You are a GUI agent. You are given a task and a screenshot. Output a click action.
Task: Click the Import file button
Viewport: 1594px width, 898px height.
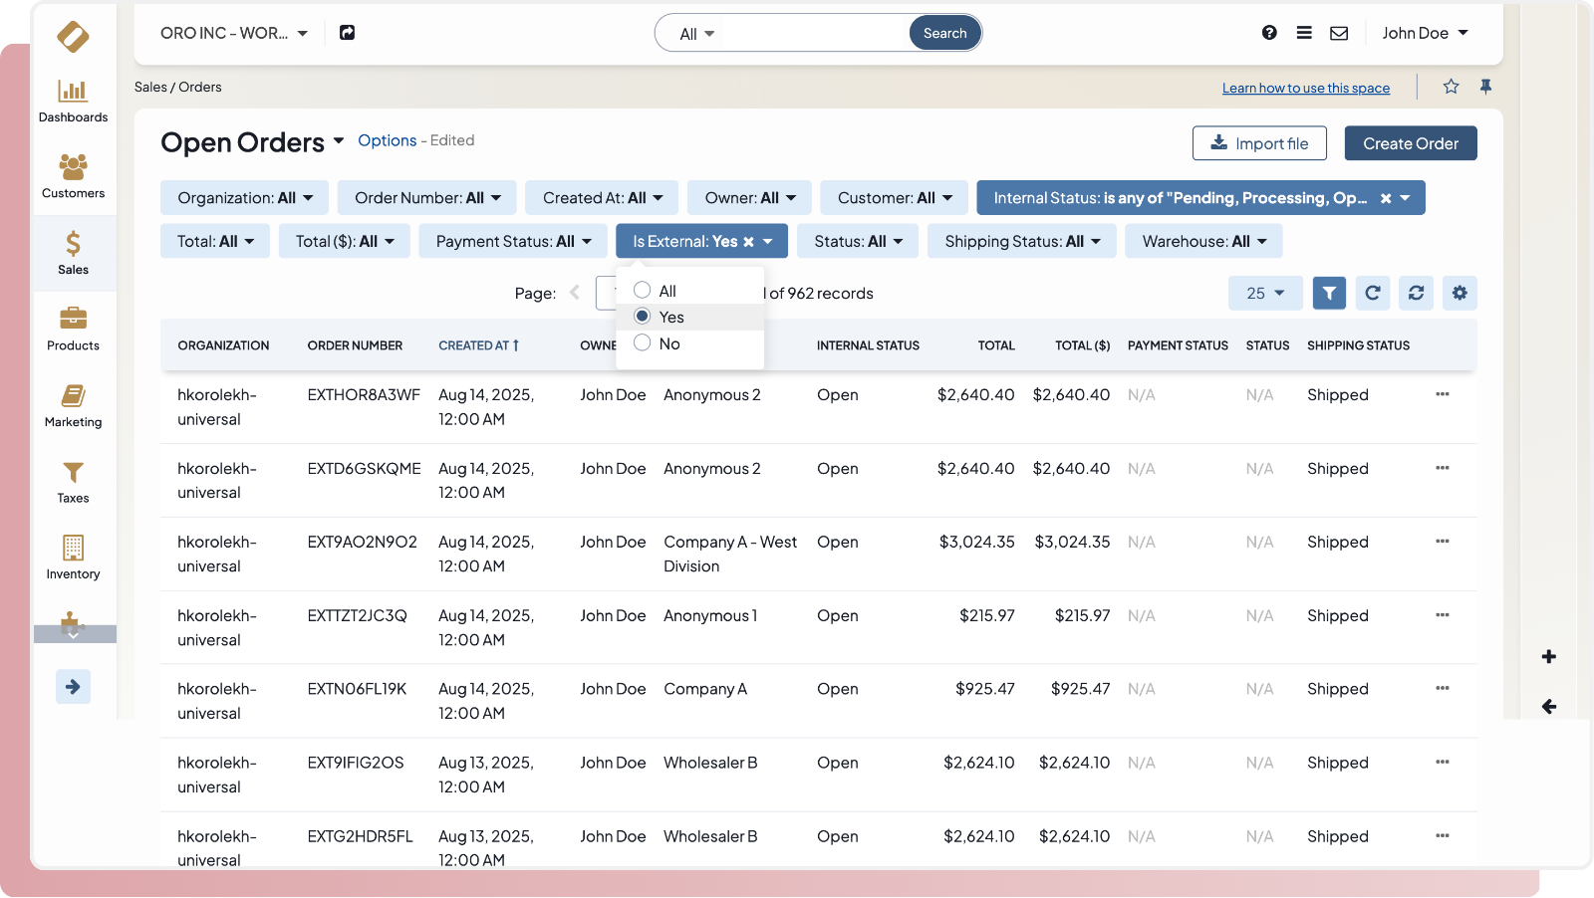point(1259,143)
